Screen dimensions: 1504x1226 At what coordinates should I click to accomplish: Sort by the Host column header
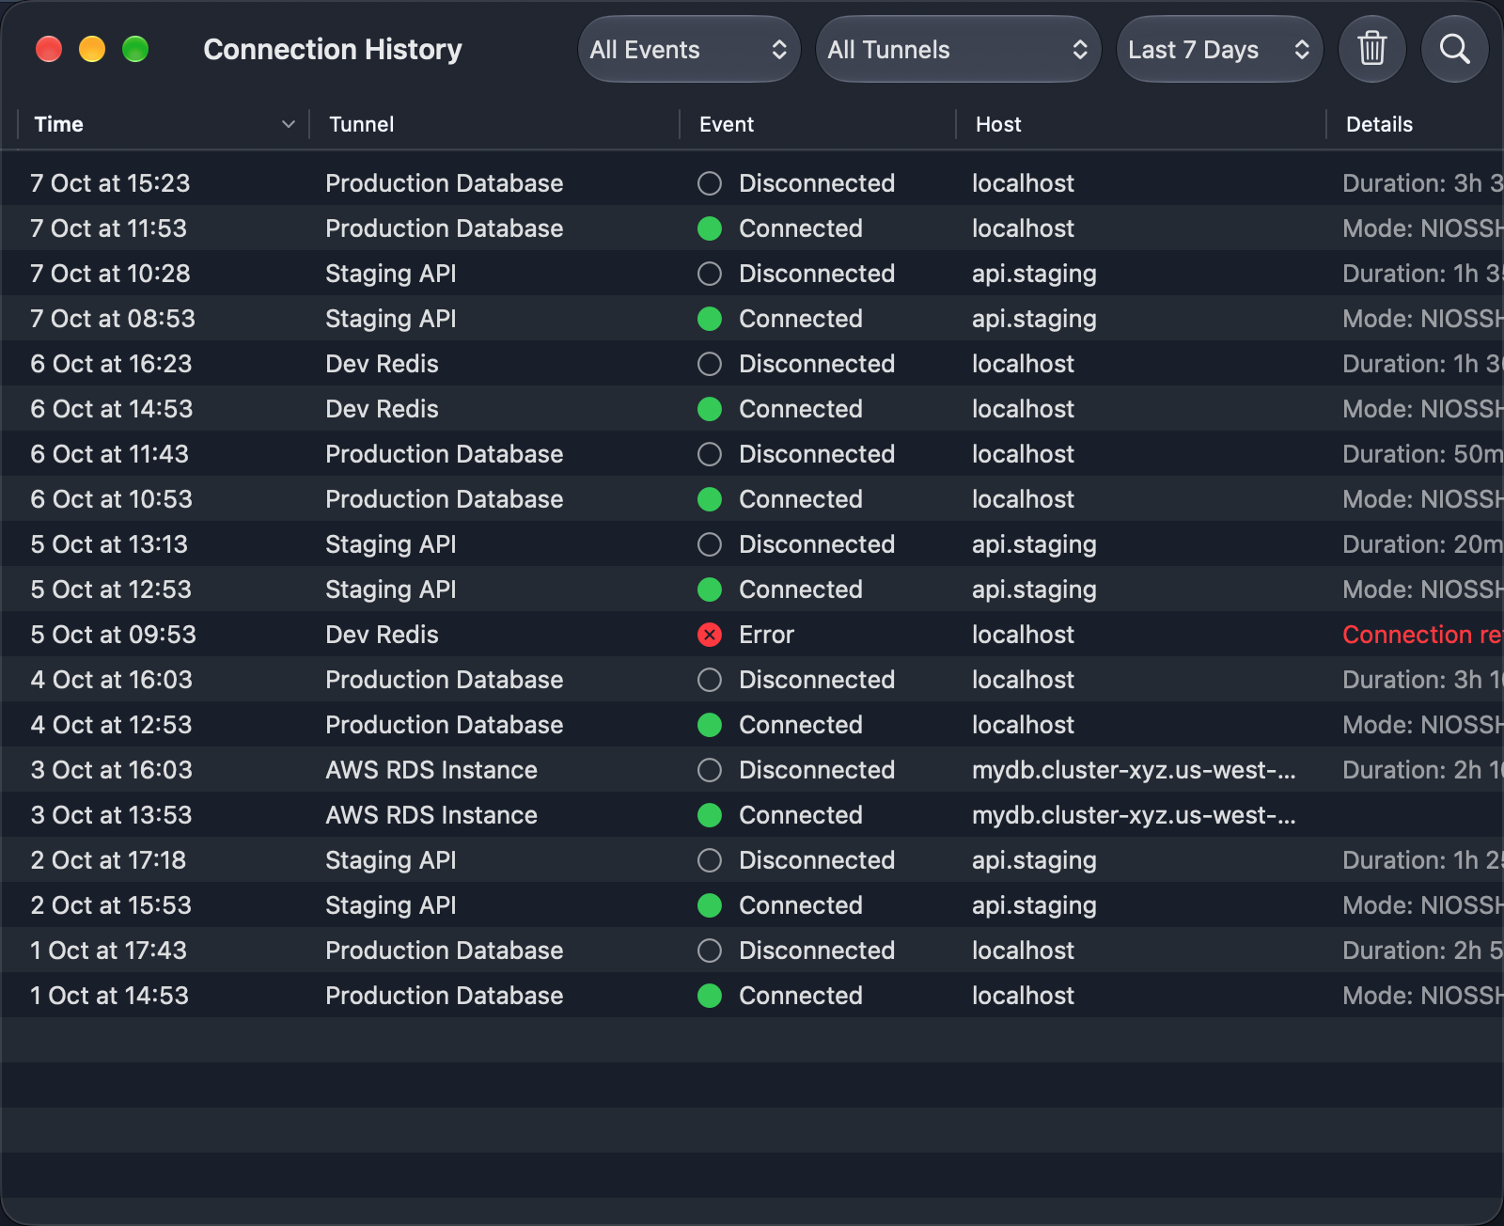pos(998,124)
